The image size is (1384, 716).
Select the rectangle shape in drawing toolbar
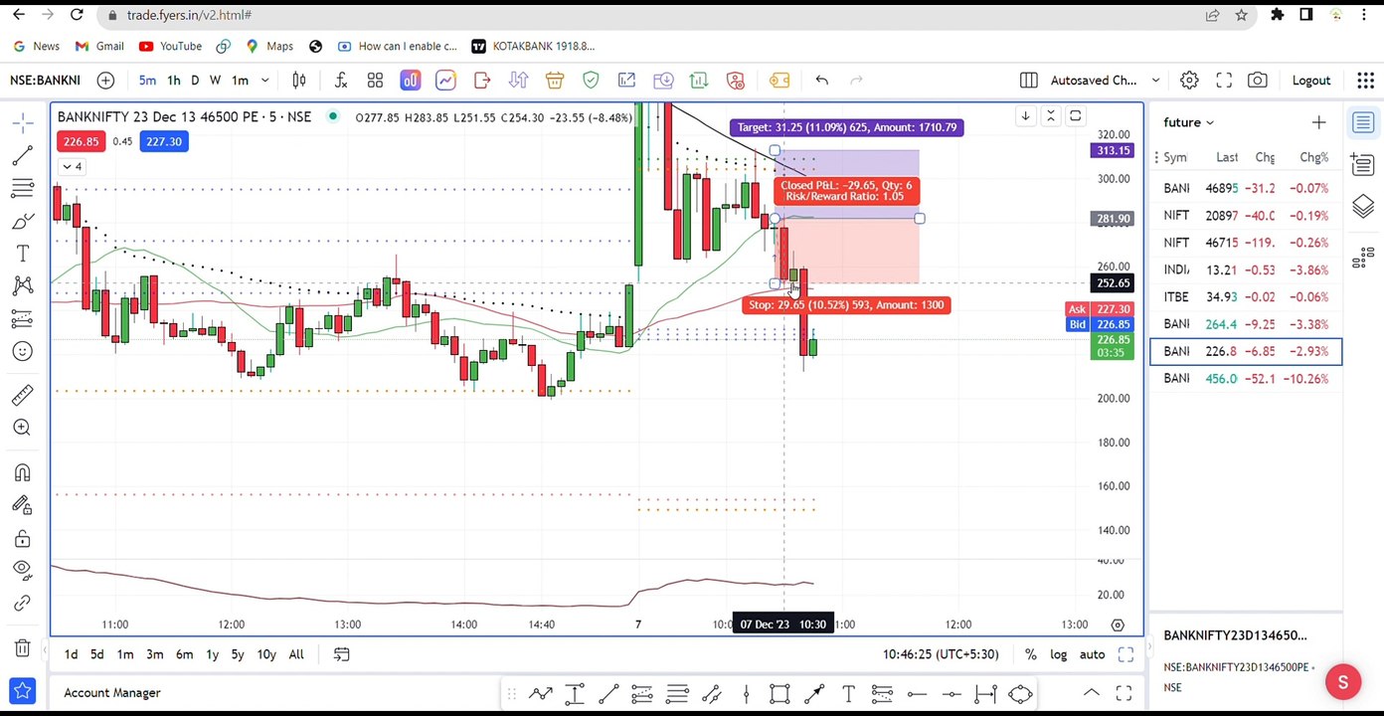[x=779, y=693]
